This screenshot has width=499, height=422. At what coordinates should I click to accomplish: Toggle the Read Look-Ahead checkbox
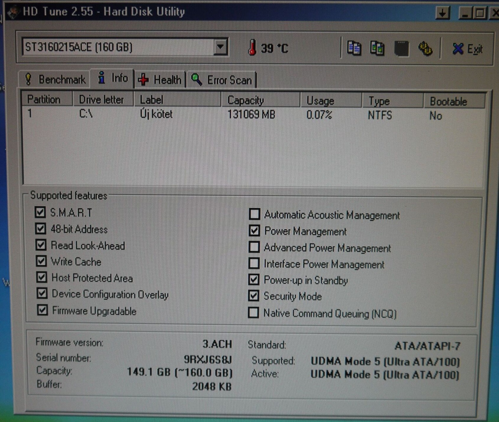coord(41,245)
